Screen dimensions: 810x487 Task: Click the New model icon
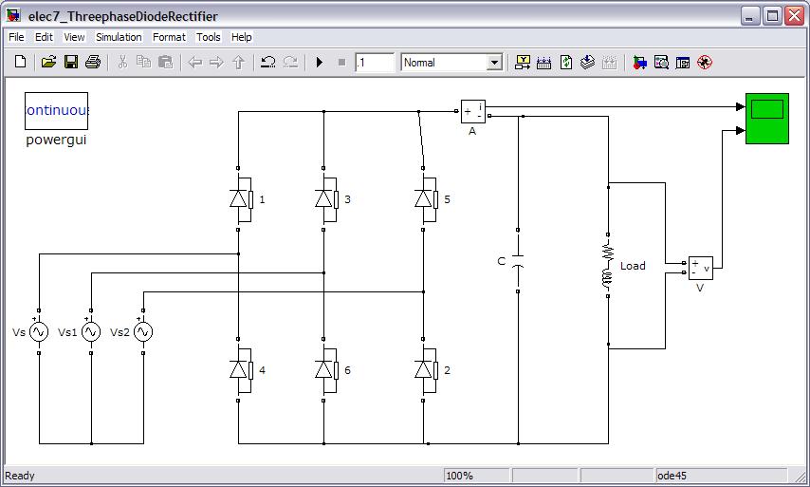click(21, 63)
